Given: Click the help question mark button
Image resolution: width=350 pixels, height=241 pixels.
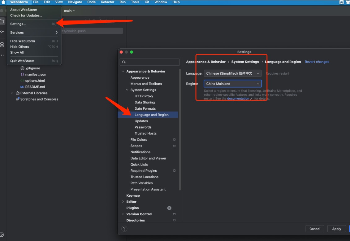Looking at the screenshot, I should click(x=124, y=229).
